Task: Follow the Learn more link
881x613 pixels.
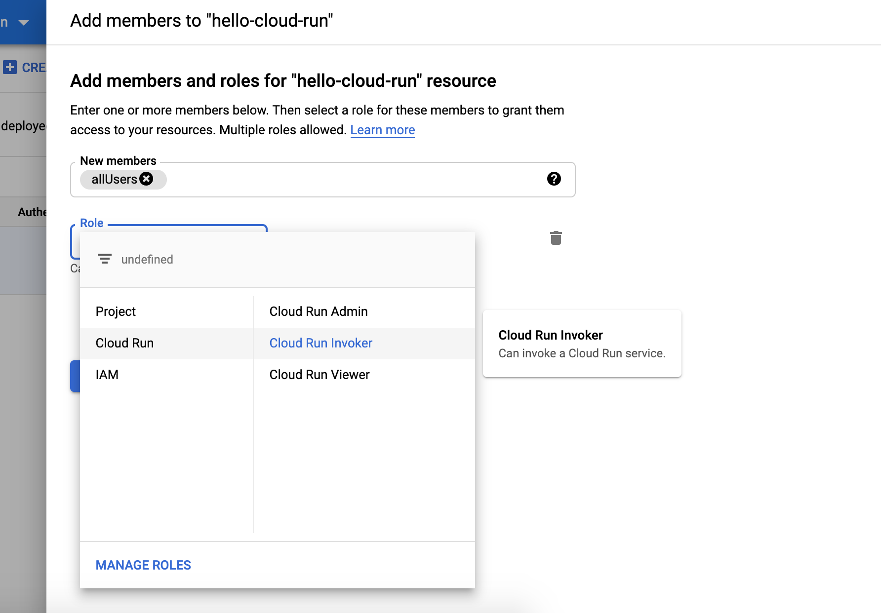Action: point(383,130)
